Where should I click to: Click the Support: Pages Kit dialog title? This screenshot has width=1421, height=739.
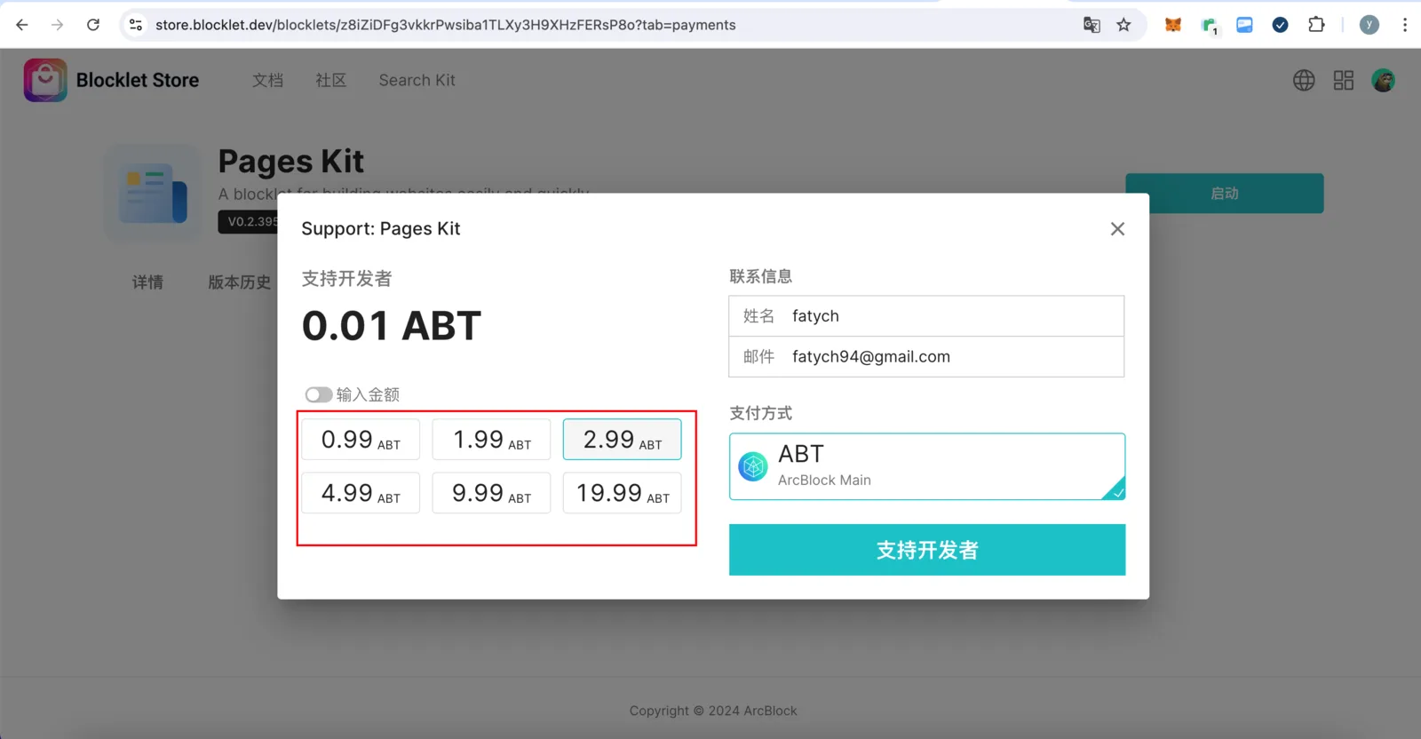pyautogui.click(x=381, y=229)
